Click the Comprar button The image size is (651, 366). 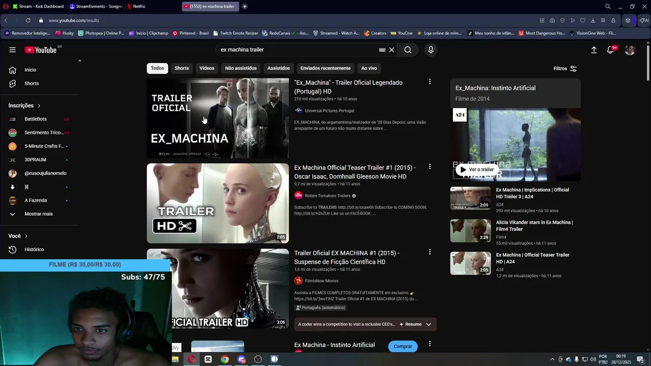[403, 346]
